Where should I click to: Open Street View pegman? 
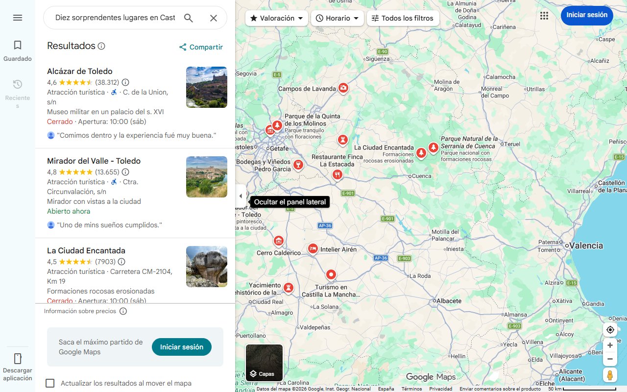(610, 375)
